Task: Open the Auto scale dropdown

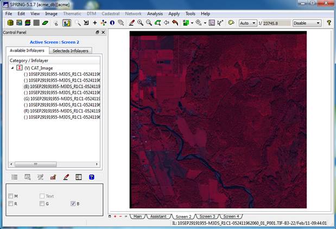Action: (248, 23)
